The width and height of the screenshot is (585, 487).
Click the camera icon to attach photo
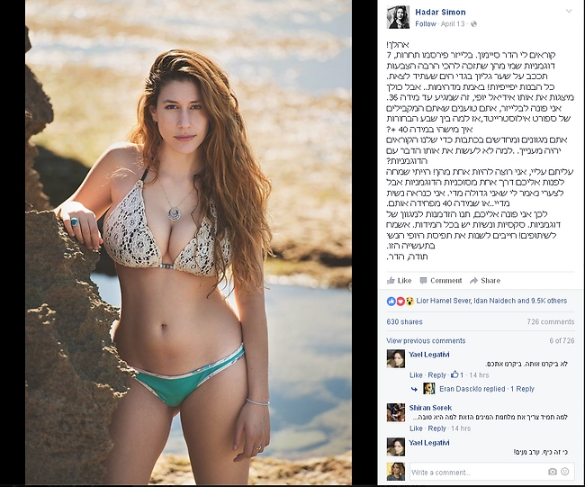553,472
